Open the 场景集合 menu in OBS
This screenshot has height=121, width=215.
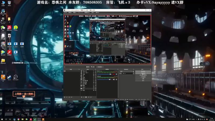pos(87,12)
